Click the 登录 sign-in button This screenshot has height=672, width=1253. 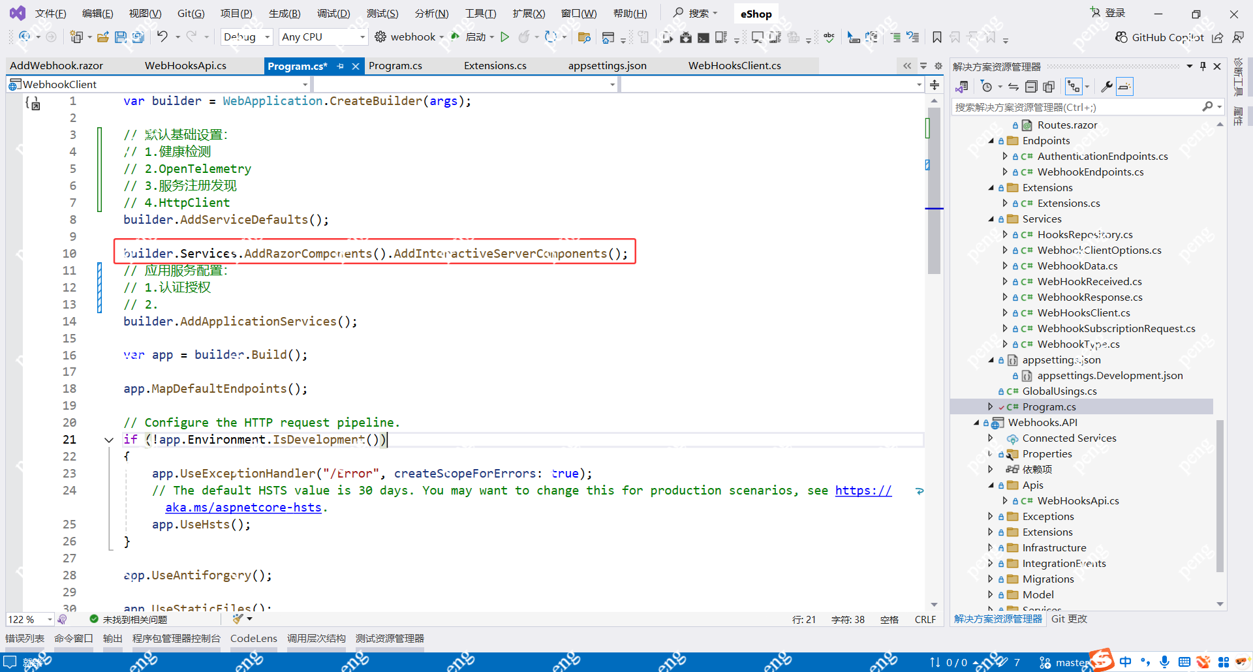click(x=1108, y=13)
